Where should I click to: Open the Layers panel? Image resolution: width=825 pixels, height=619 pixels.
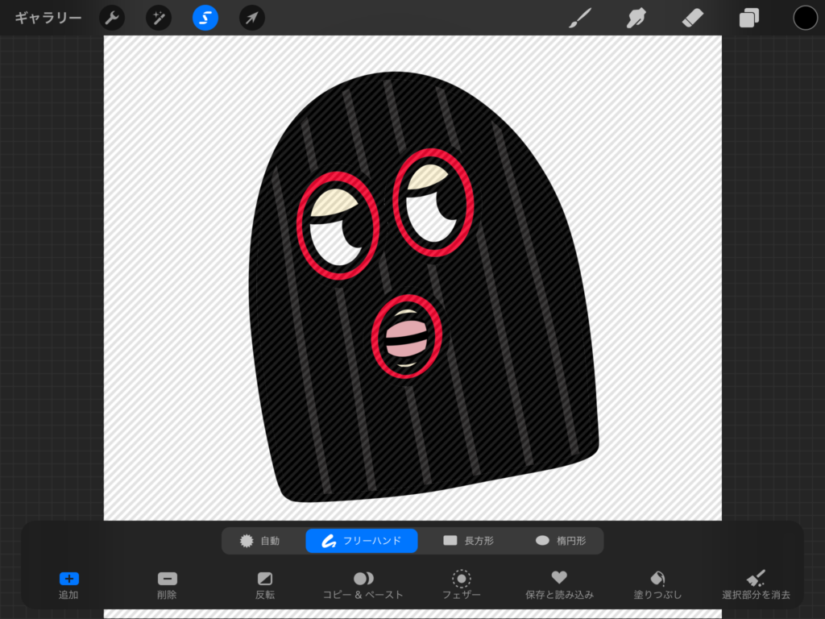pyautogui.click(x=748, y=18)
